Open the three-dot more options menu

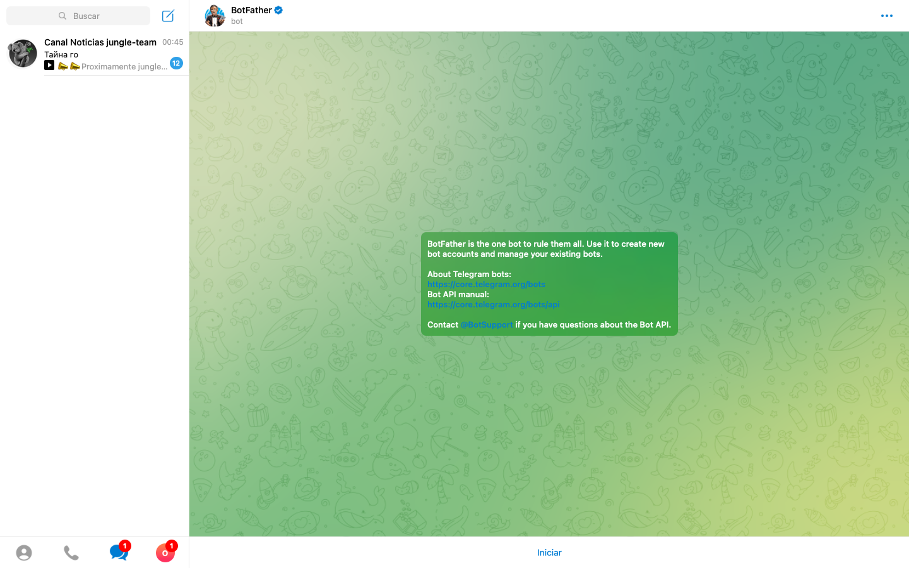coord(886,16)
